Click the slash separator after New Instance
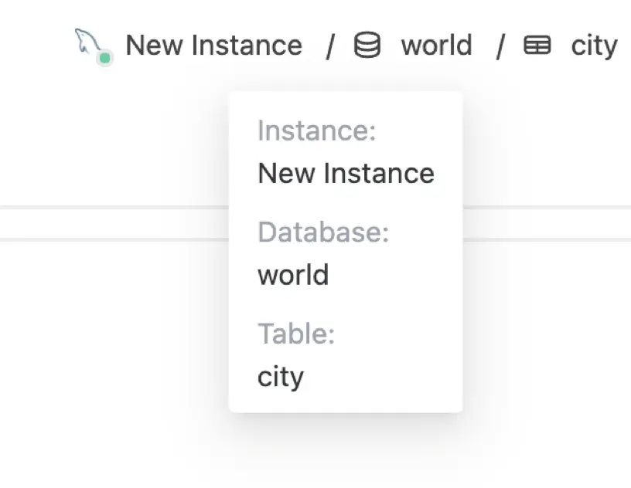 click(330, 46)
